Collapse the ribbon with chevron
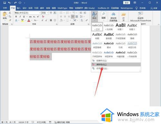 (158, 24)
